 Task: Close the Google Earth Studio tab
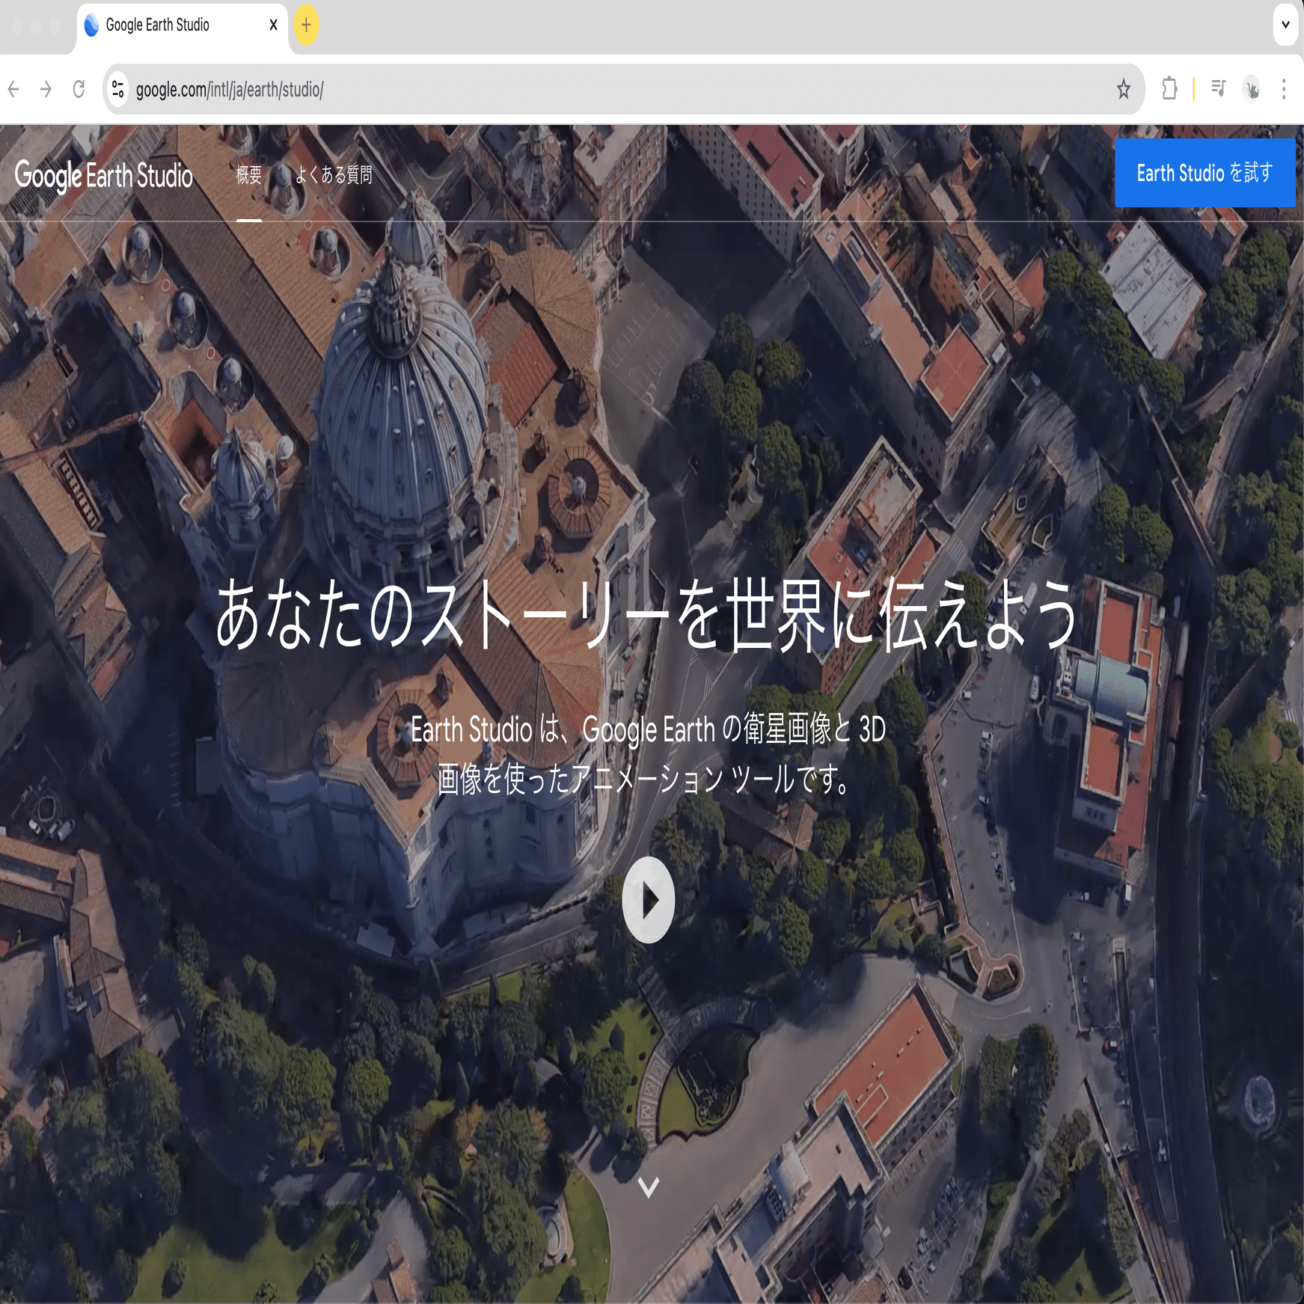coord(273,25)
